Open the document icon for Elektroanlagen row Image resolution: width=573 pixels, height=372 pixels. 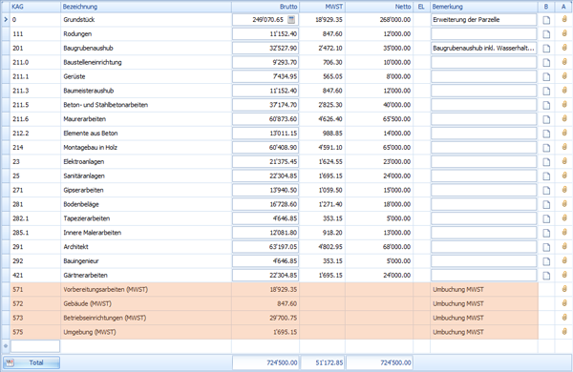[546, 162]
